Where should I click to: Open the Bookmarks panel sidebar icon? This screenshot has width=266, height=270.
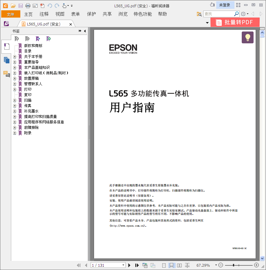[7, 46]
